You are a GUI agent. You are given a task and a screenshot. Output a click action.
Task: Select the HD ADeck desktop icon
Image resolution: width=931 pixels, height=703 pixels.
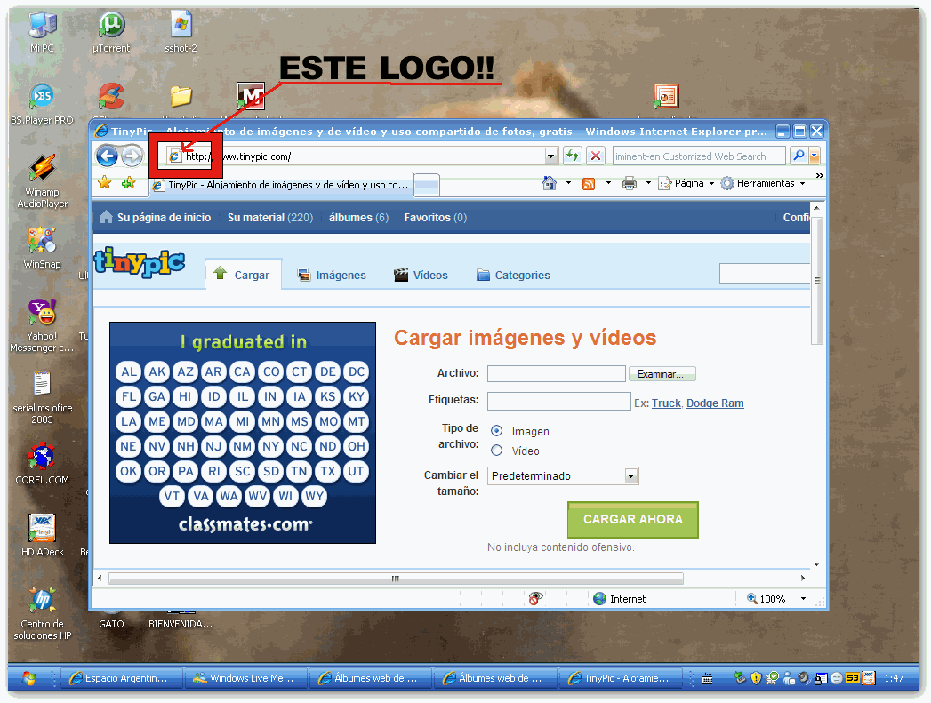[42, 536]
